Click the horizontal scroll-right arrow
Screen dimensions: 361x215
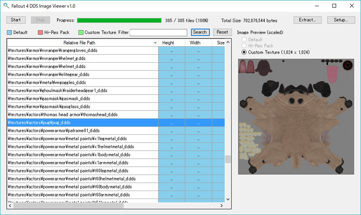[221, 205]
